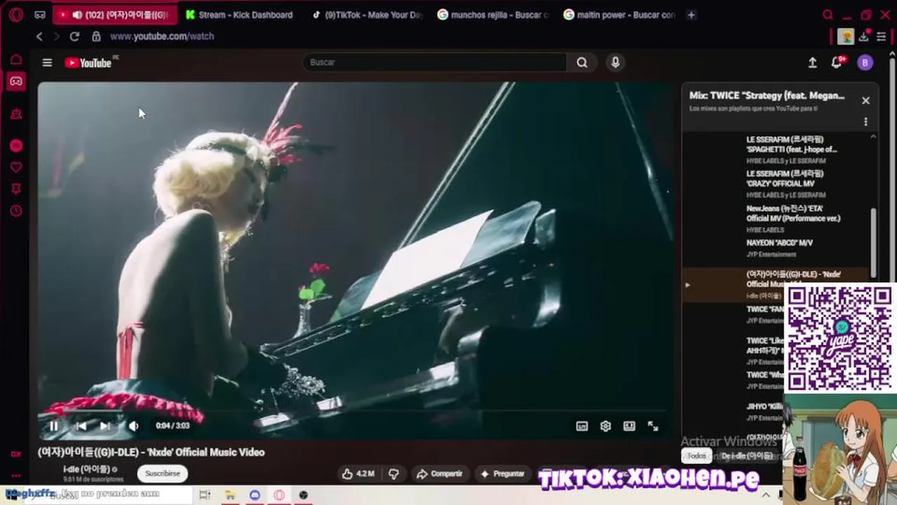897x505 pixels.
Task: Switch to the TikTok - Make Your Day tab
Action: (x=367, y=15)
